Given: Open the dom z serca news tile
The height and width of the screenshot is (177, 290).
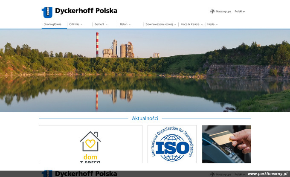Looking at the screenshot, I should 90,144.
